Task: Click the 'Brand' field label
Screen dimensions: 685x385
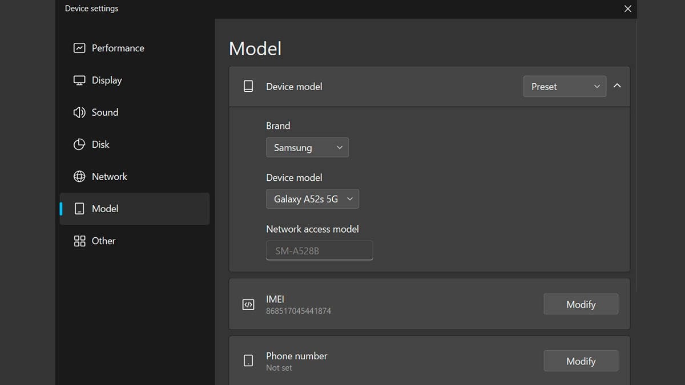Action: click(x=278, y=126)
